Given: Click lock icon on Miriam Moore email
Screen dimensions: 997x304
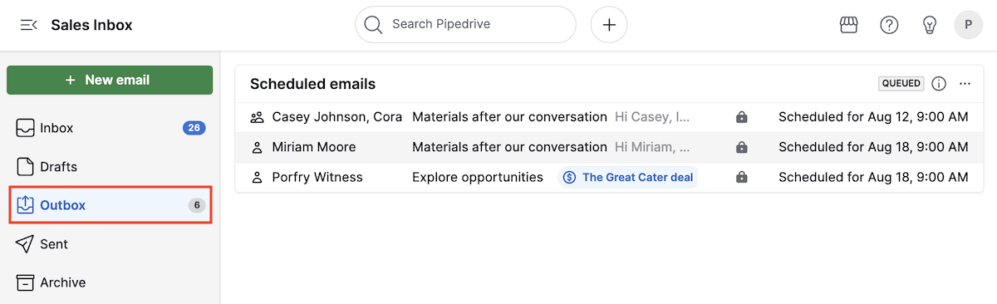Looking at the screenshot, I should (742, 148).
